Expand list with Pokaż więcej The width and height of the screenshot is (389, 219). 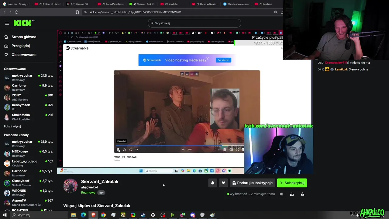(x=12, y=126)
